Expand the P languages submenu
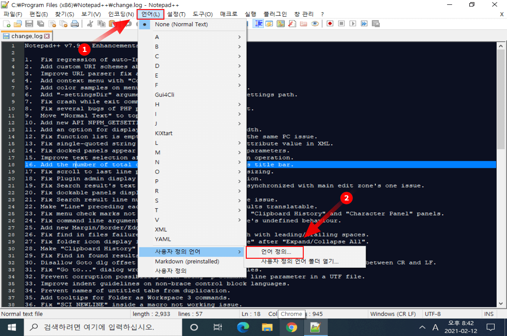Image resolution: width=507 pixels, height=336 pixels. tap(192, 181)
